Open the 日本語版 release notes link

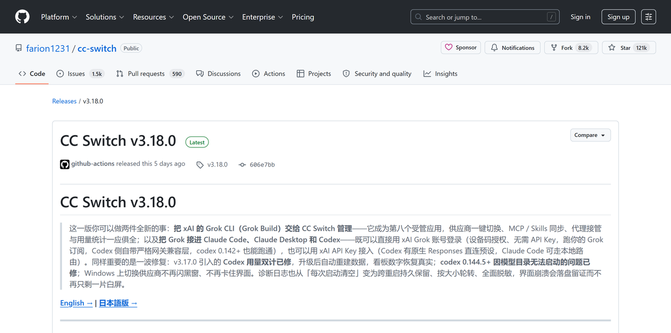pos(118,303)
